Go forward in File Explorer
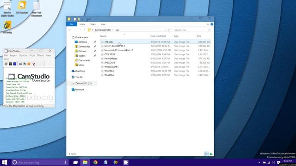This screenshot has width=296, height=166. click(x=76, y=30)
